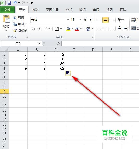Click the Copy (复制) icon

(x=15, y=24)
